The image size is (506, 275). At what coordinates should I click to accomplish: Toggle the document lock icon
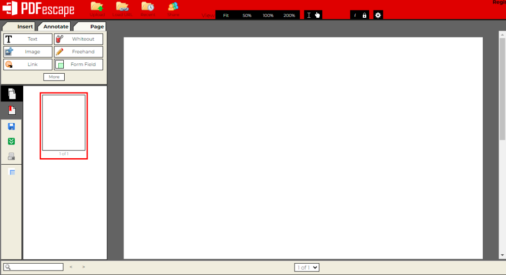click(364, 15)
